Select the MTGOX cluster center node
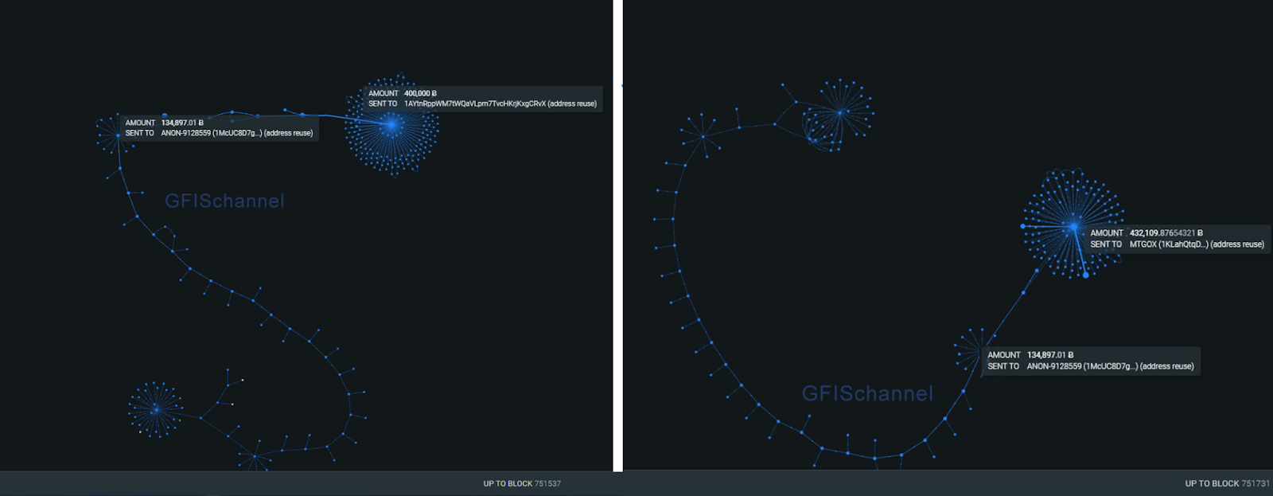Image resolution: width=1273 pixels, height=496 pixels. click(1073, 227)
